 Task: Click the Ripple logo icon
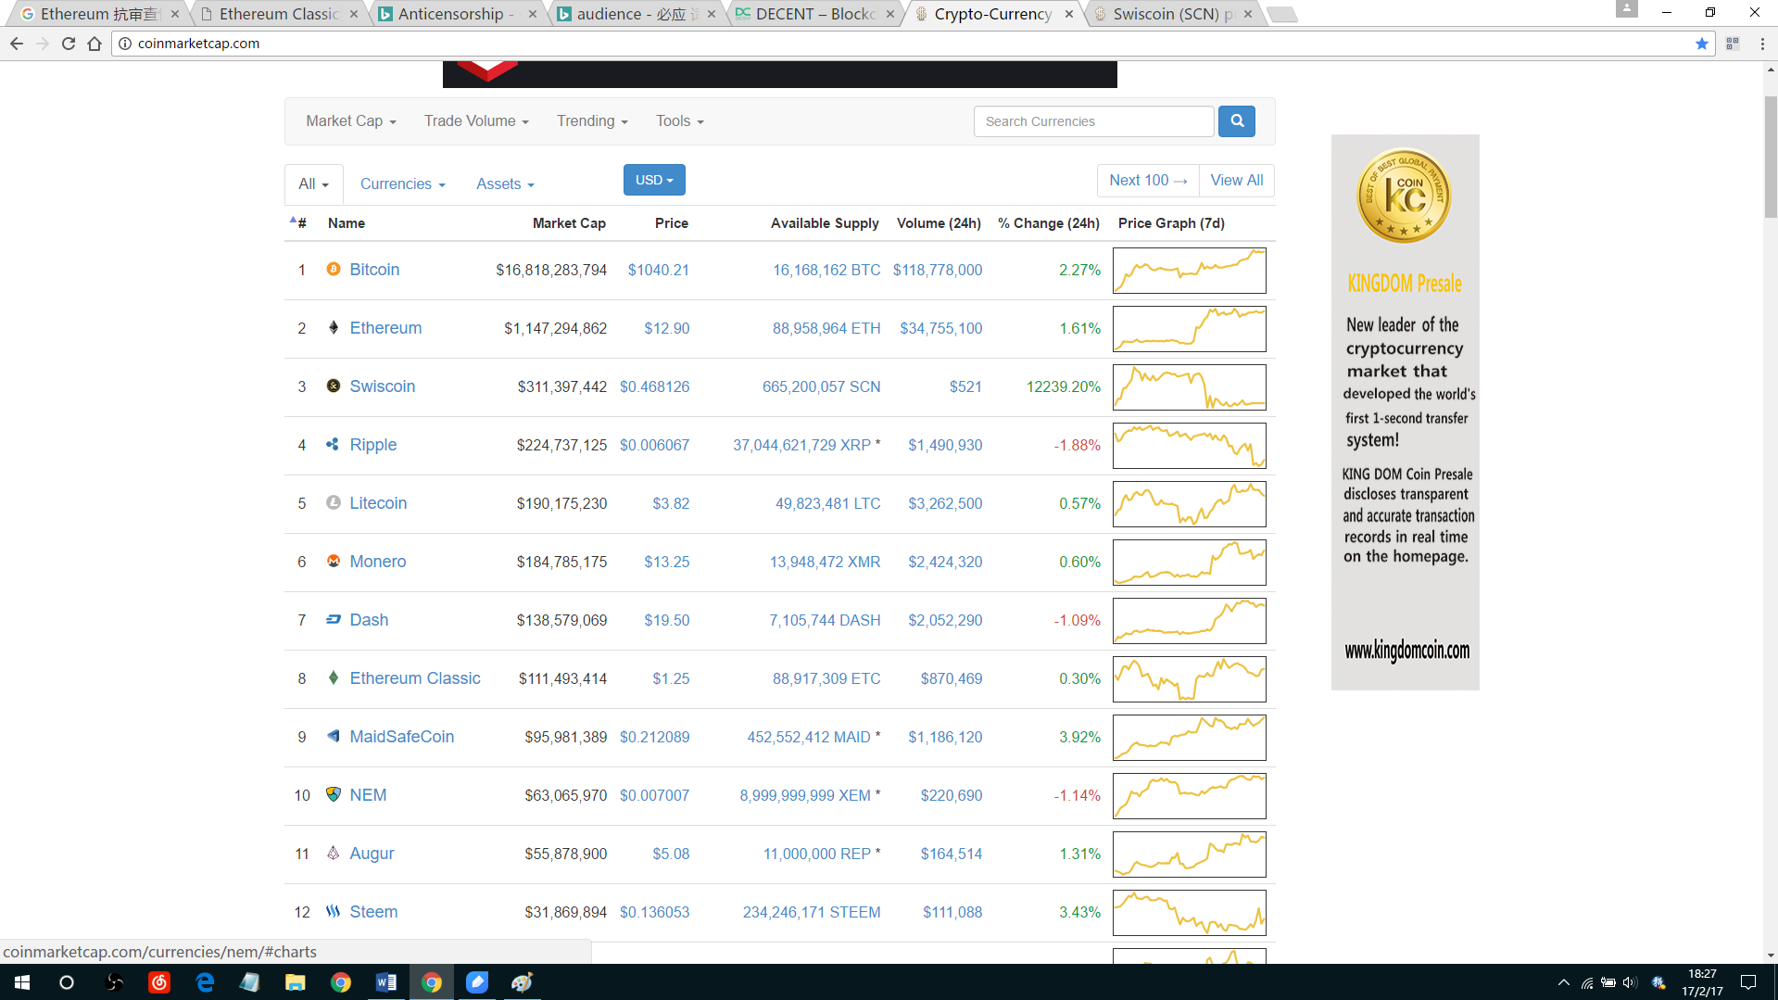tap(334, 444)
